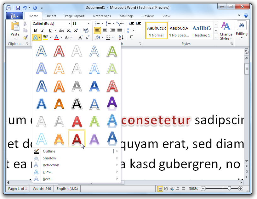Toggle Italic formatting
The image size is (257, 199).
click(x=43, y=30)
